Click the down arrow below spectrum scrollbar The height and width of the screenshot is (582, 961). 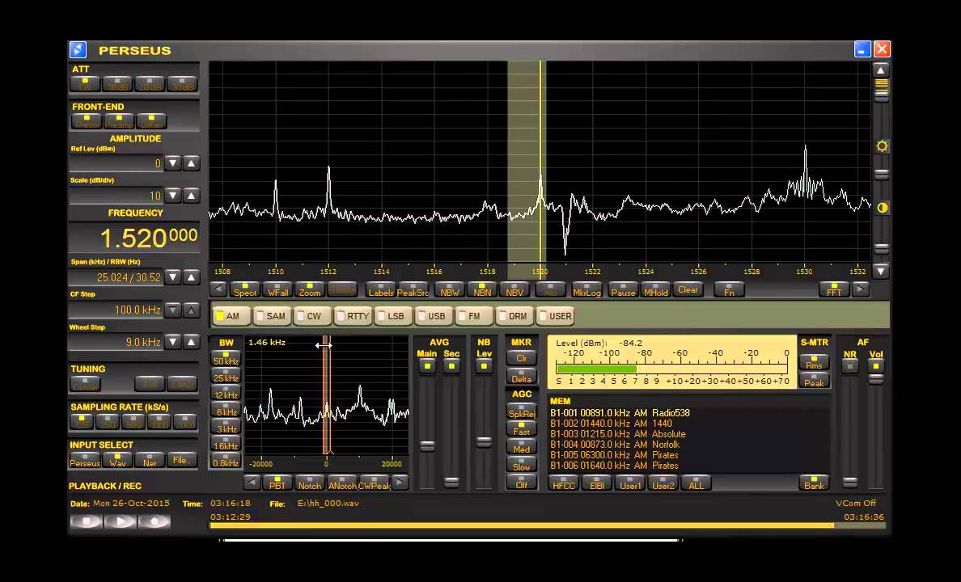[881, 271]
